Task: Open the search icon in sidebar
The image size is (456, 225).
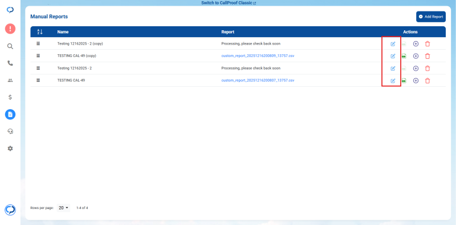Action: tap(10, 46)
